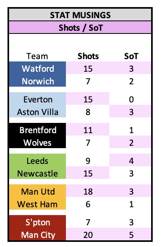Click Everton's SoT value 0
The height and width of the screenshot is (247, 161).
click(130, 98)
